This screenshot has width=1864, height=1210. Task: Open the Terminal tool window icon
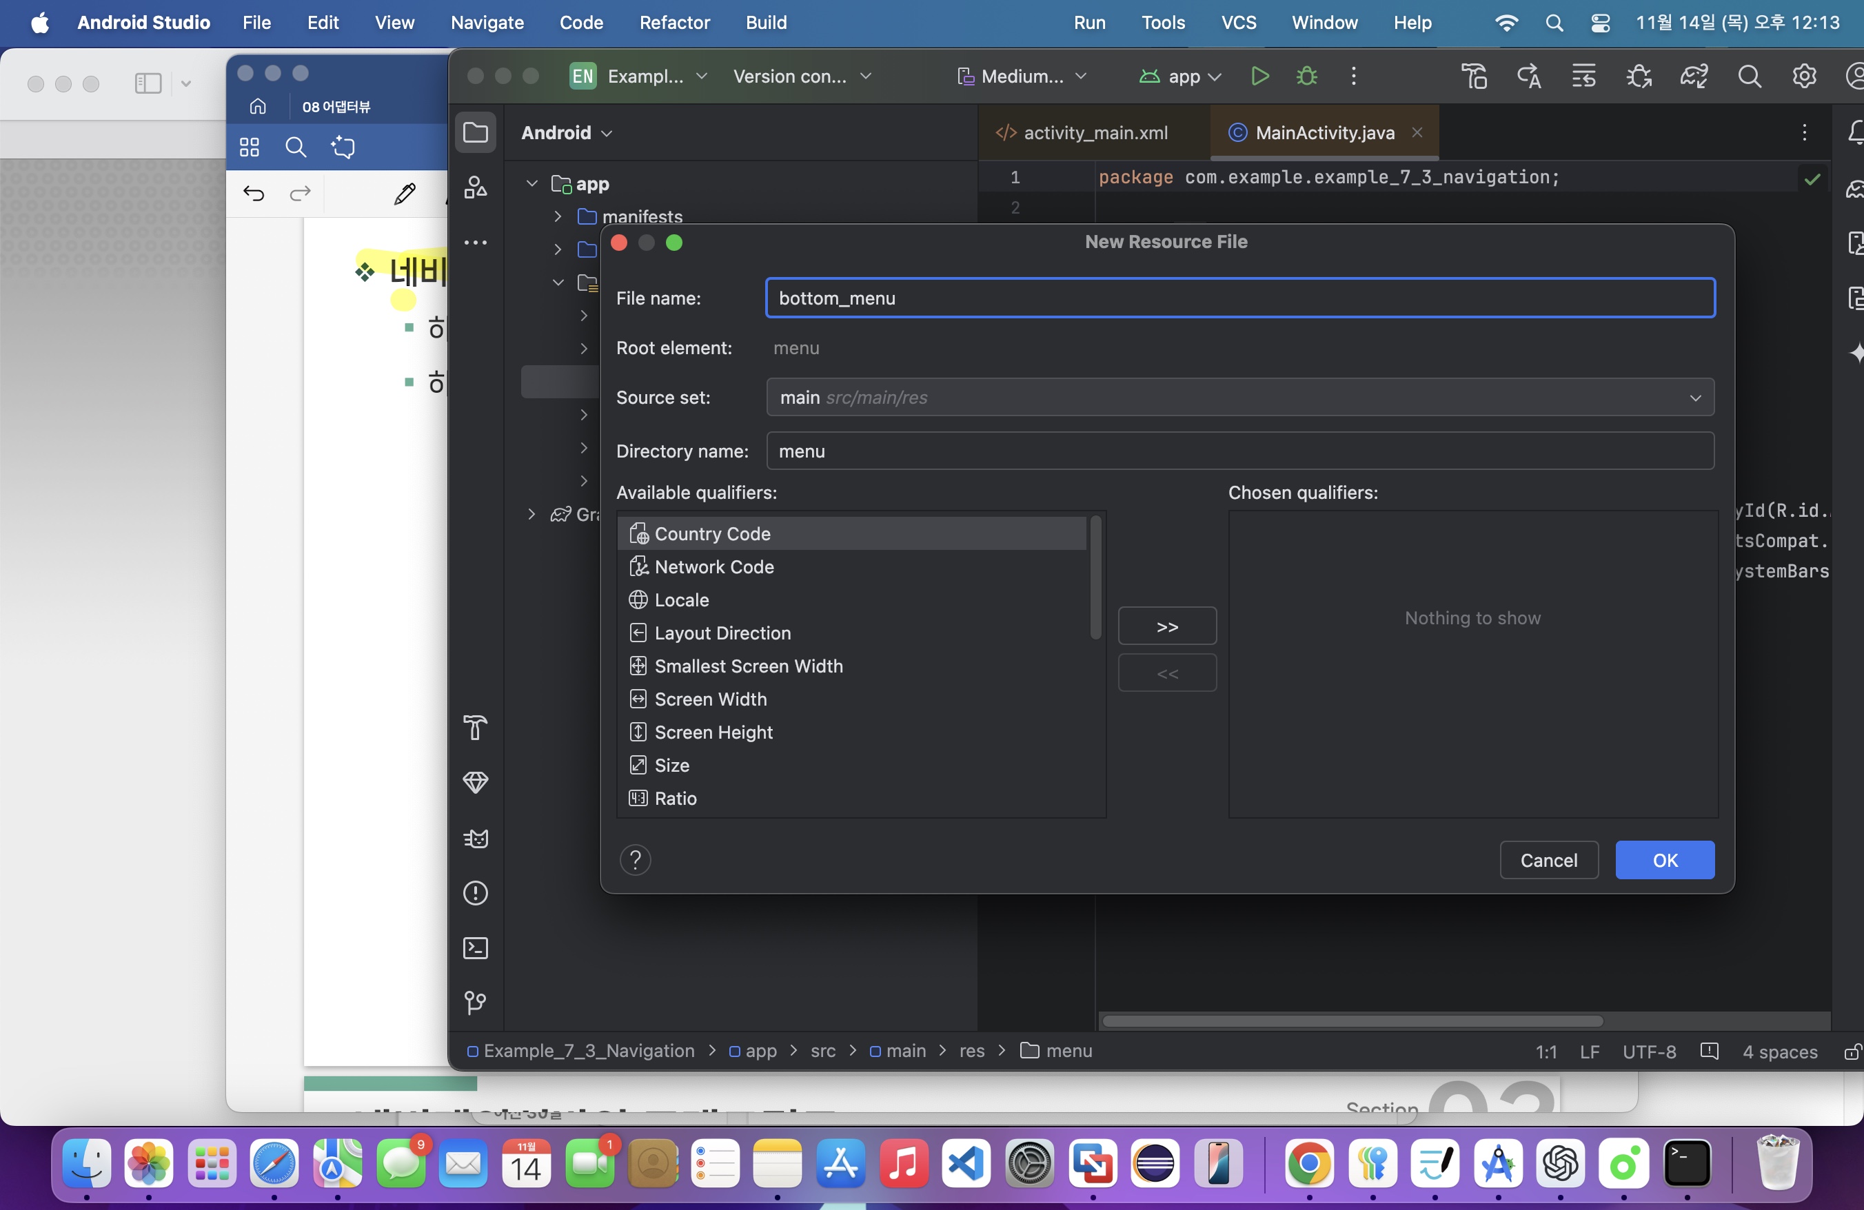point(476,947)
